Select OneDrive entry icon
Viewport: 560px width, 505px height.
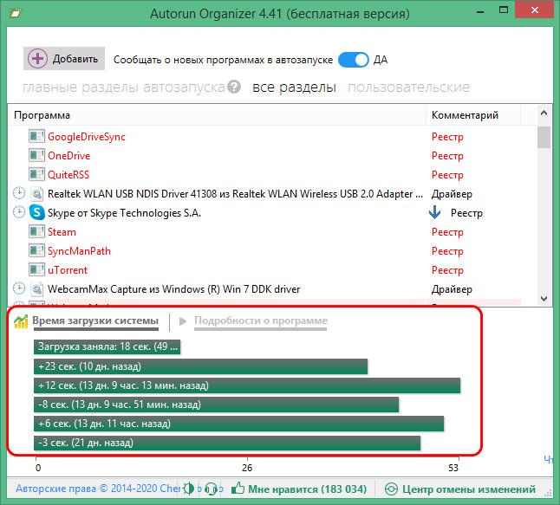[x=36, y=156]
